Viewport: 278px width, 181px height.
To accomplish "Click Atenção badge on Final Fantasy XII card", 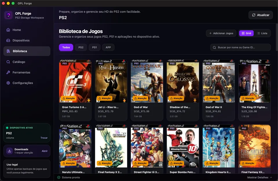I will tap(248, 163).
